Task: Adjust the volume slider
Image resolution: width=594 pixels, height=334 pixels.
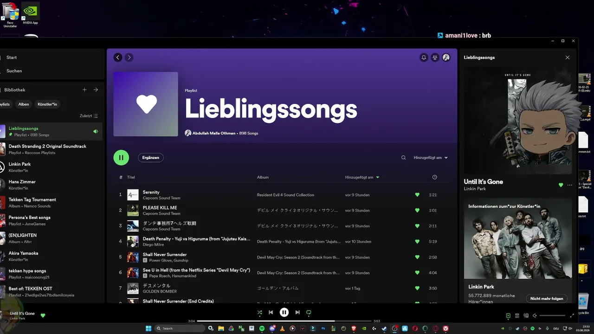Action: click(x=552, y=316)
